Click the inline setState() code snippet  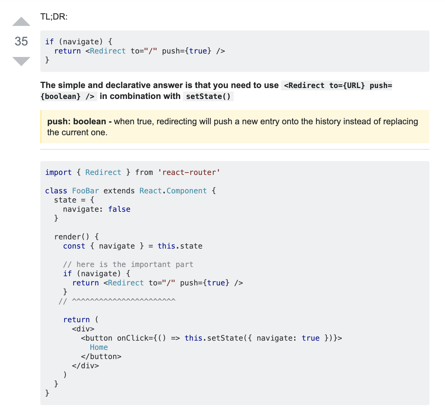(208, 96)
